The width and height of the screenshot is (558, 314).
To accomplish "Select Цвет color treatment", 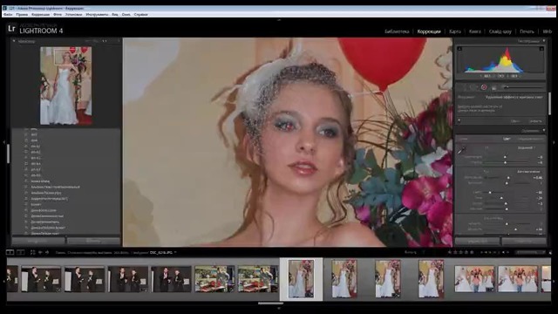I will click(507, 139).
